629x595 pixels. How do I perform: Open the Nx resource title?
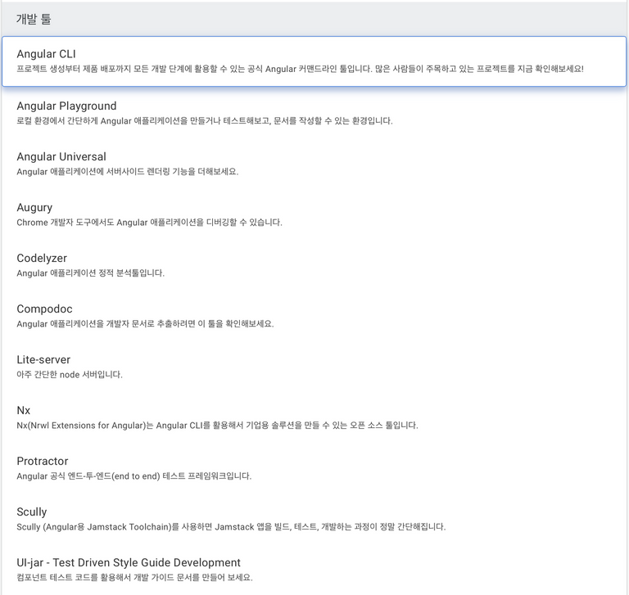click(x=23, y=410)
